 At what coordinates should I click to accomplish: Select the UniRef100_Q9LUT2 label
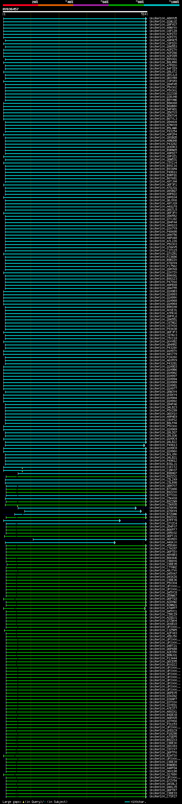[x=163, y=72]
